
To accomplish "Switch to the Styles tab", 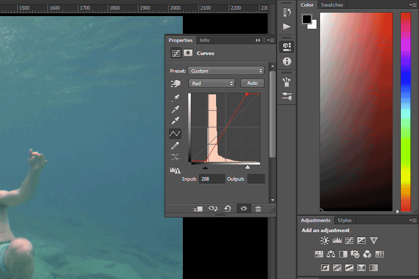I will coord(344,220).
